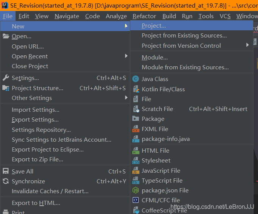The image size is (258, 214).
Task: Select Close Project
Action: click(65, 66)
